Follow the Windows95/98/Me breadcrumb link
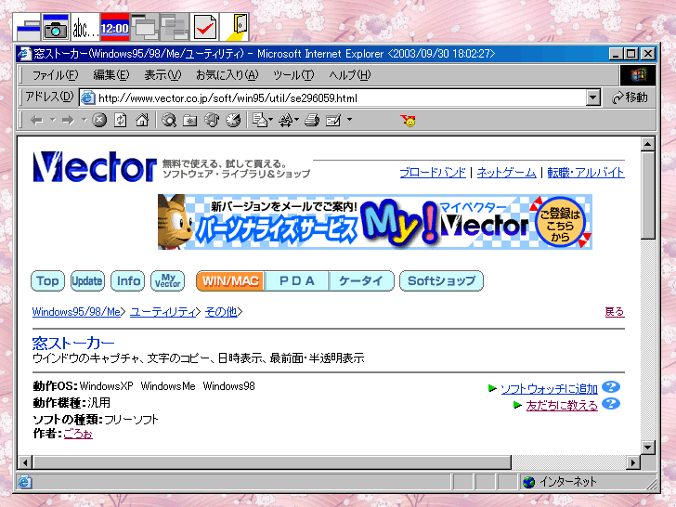This screenshot has width=676, height=507. pos(76,312)
